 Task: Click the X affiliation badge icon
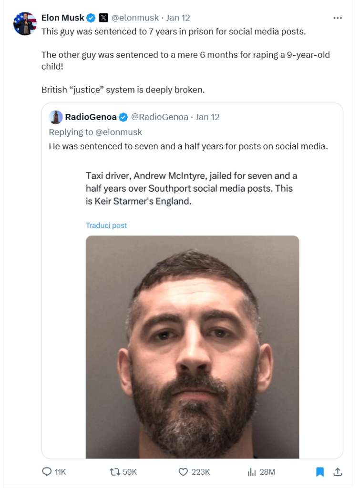[103, 18]
